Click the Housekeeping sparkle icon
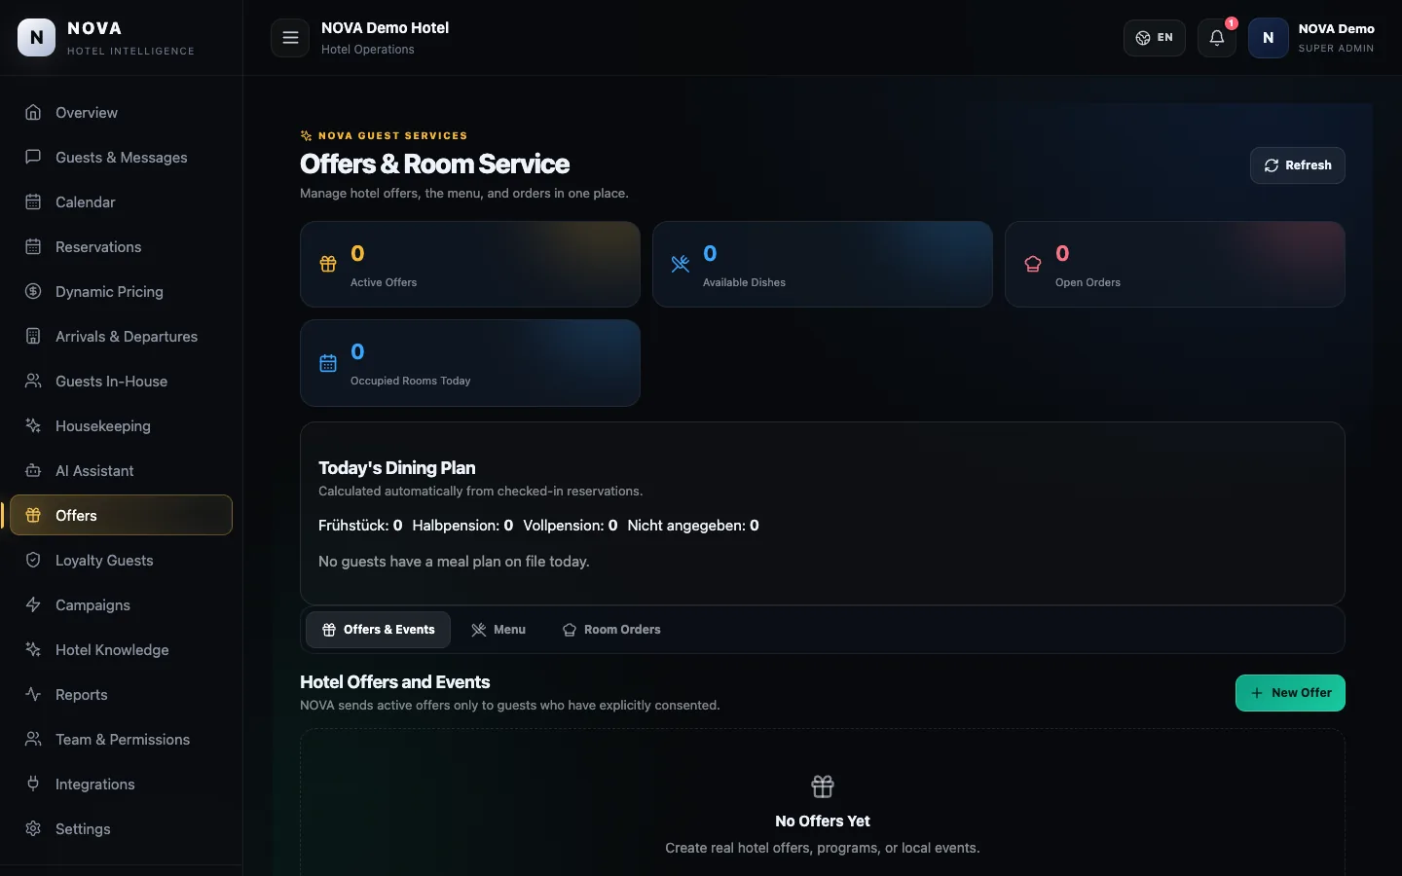This screenshot has width=1402, height=876. pos(33,425)
